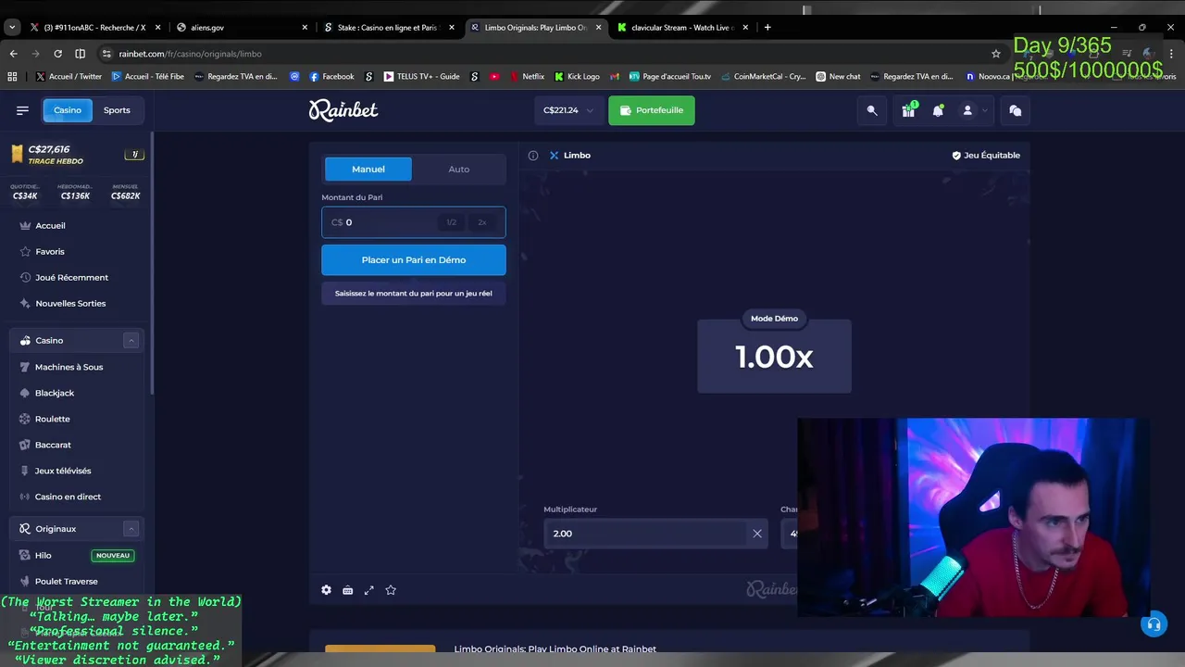Switch to clavicular Stream tab

click(682, 28)
